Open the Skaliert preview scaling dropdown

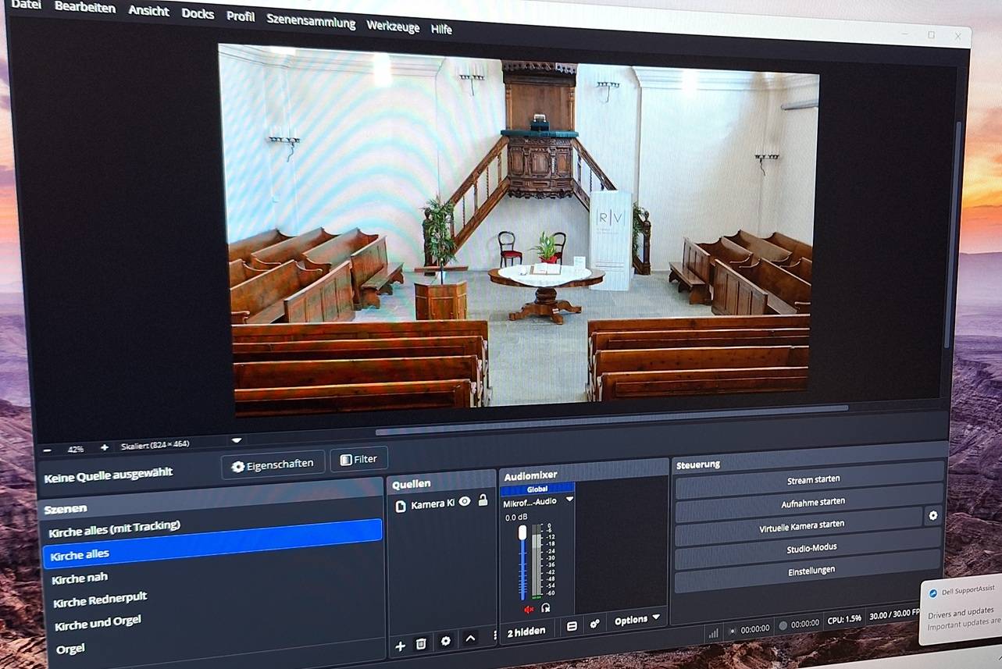point(237,441)
